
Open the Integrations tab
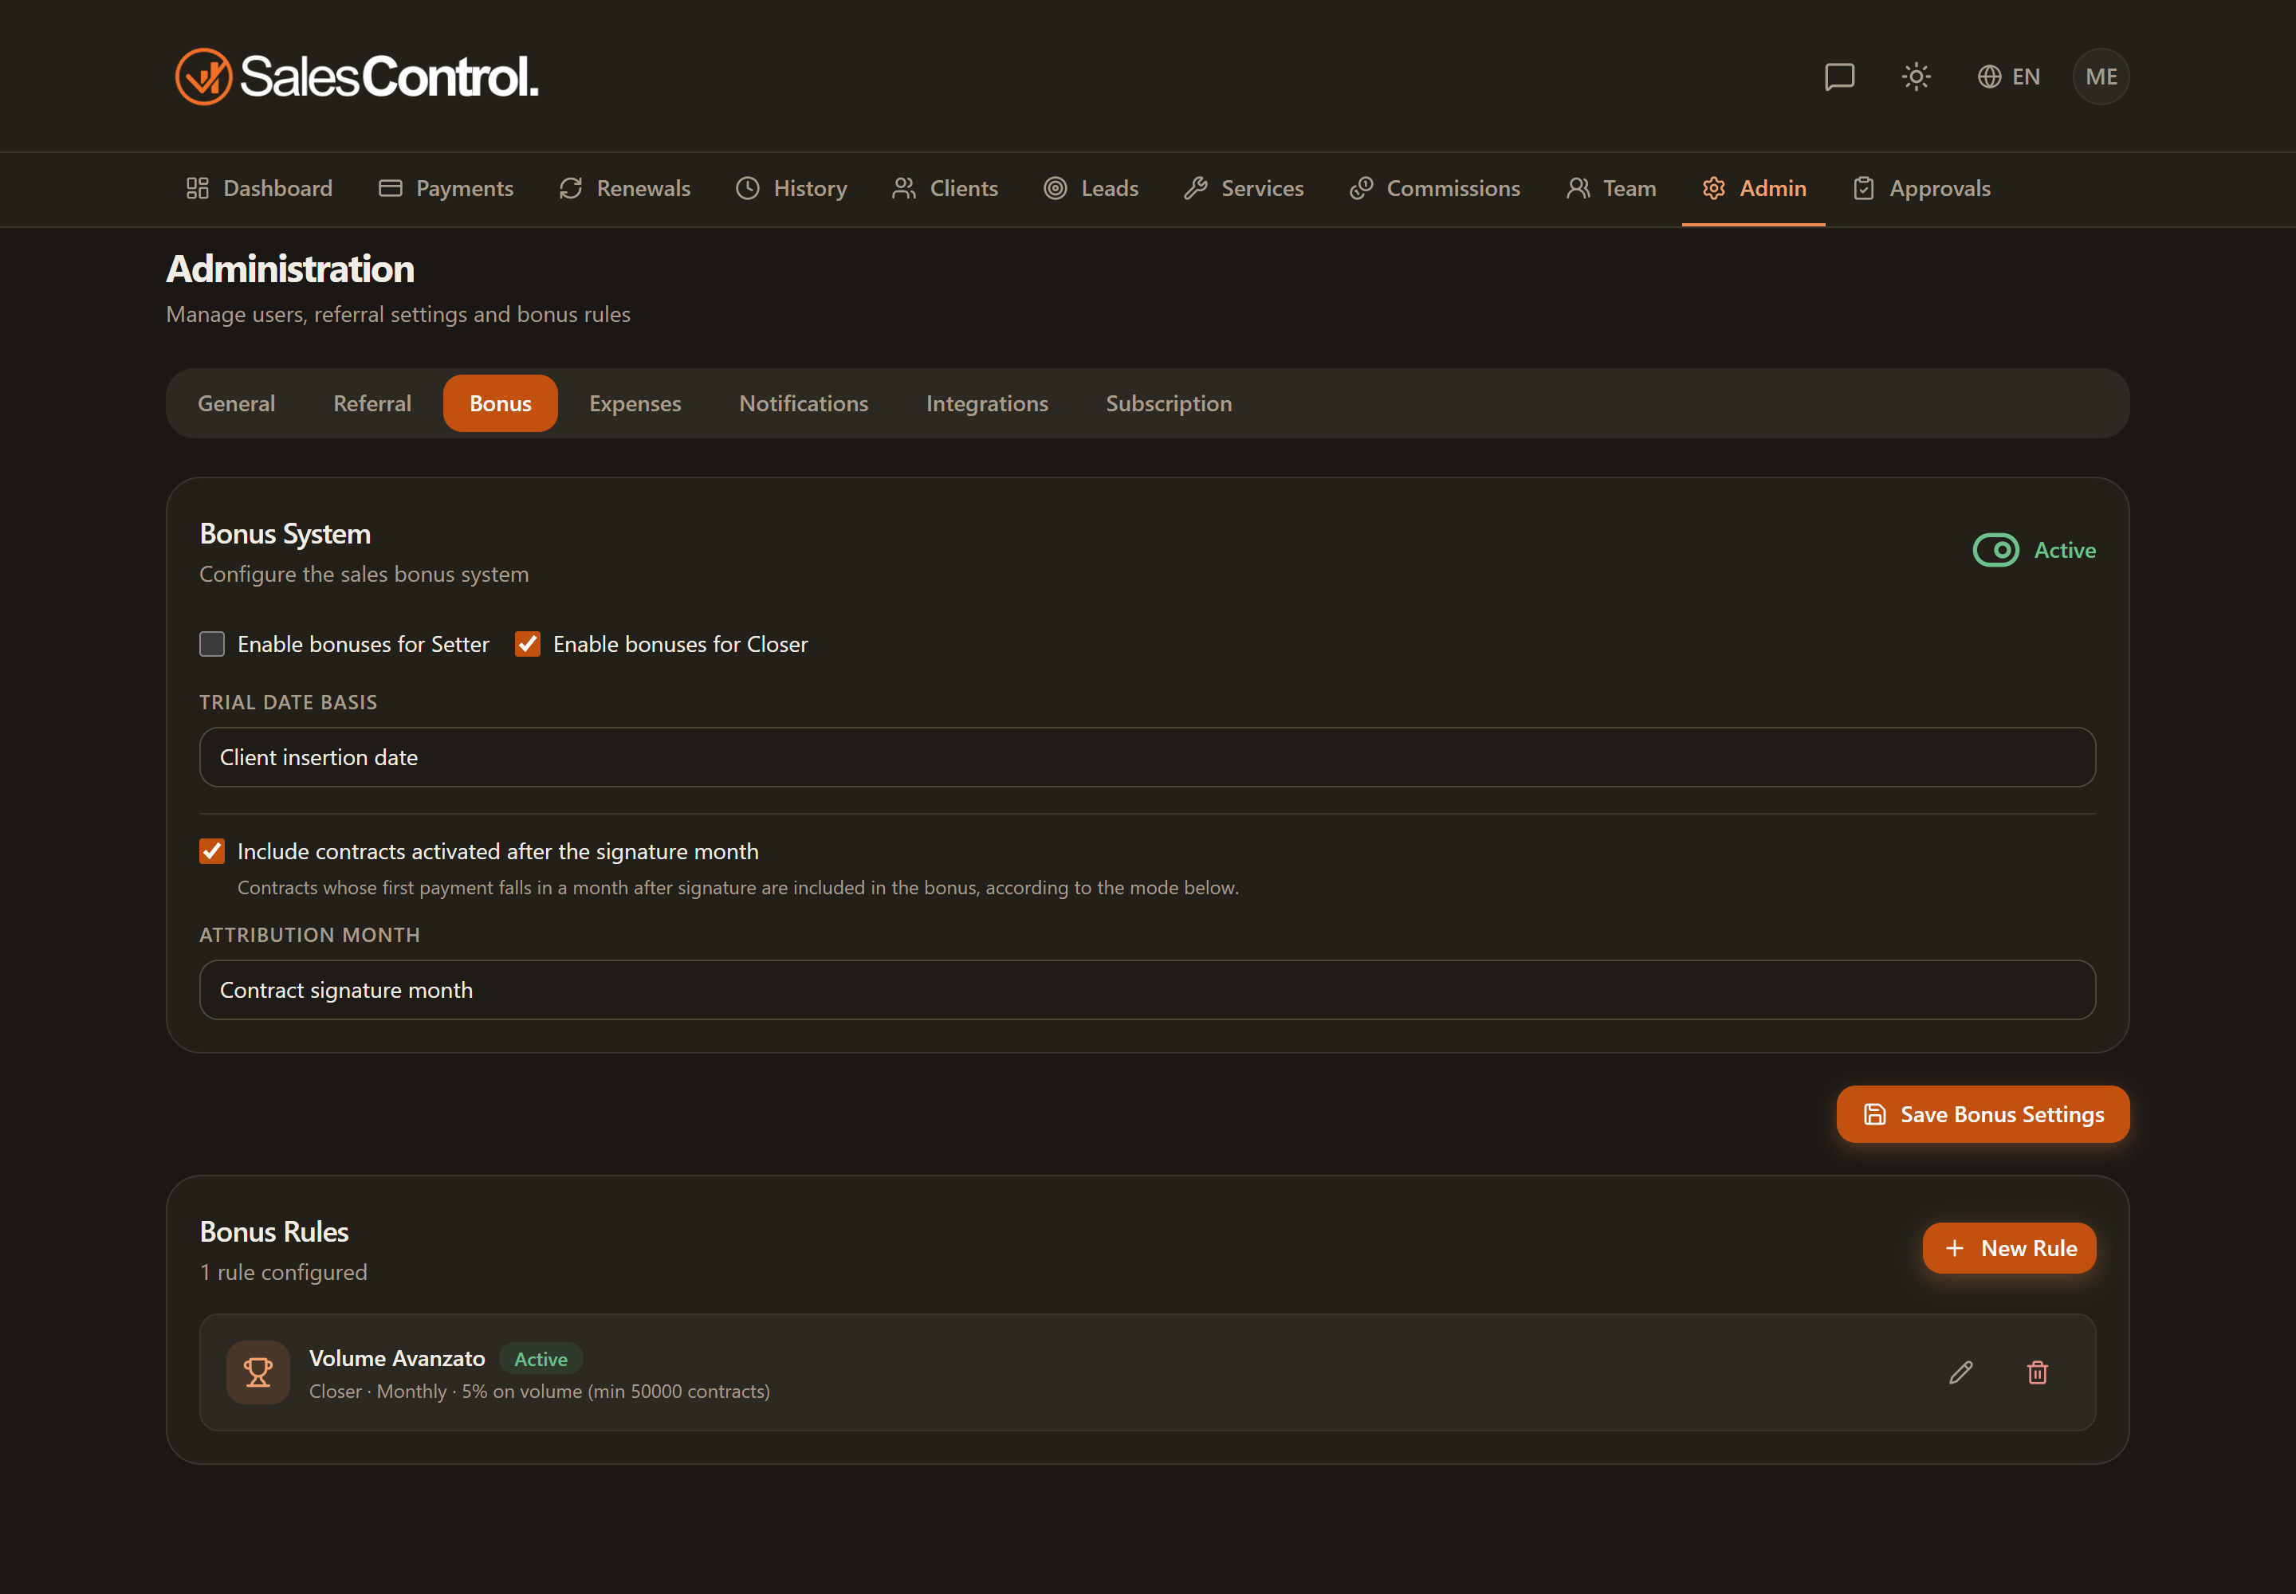[987, 403]
